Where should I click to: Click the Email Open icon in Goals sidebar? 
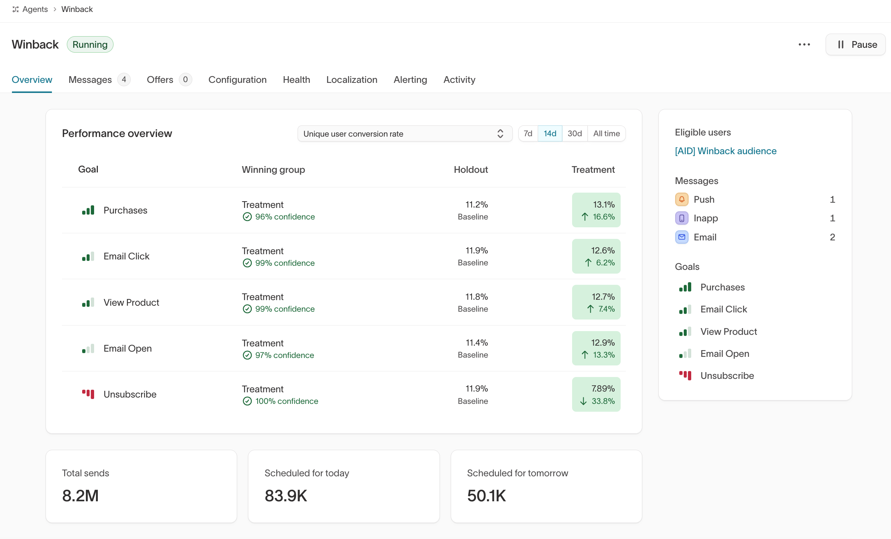[685, 353]
